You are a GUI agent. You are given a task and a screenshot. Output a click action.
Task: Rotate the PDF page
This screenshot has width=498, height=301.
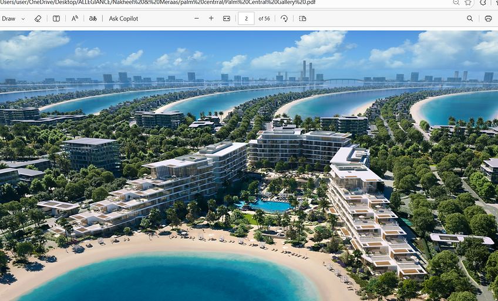(x=284, y=18)
